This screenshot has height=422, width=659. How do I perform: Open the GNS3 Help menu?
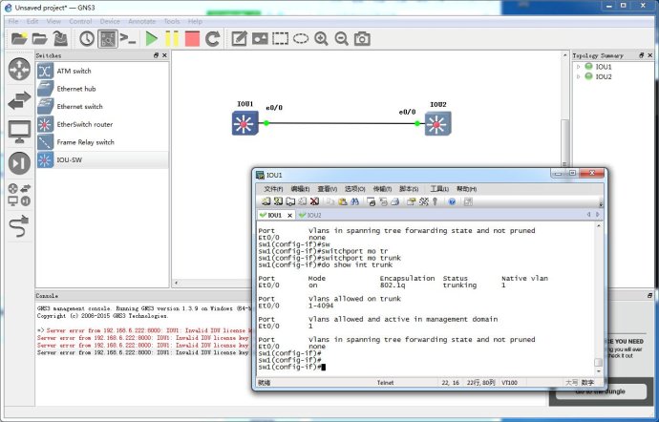pos(195,21)
